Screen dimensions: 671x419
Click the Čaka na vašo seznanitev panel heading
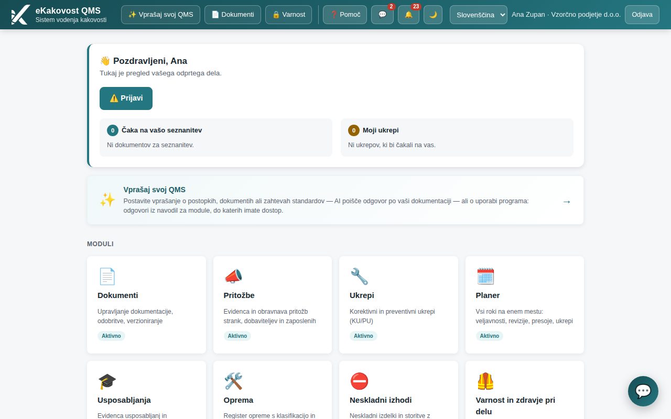click(161, 130)
